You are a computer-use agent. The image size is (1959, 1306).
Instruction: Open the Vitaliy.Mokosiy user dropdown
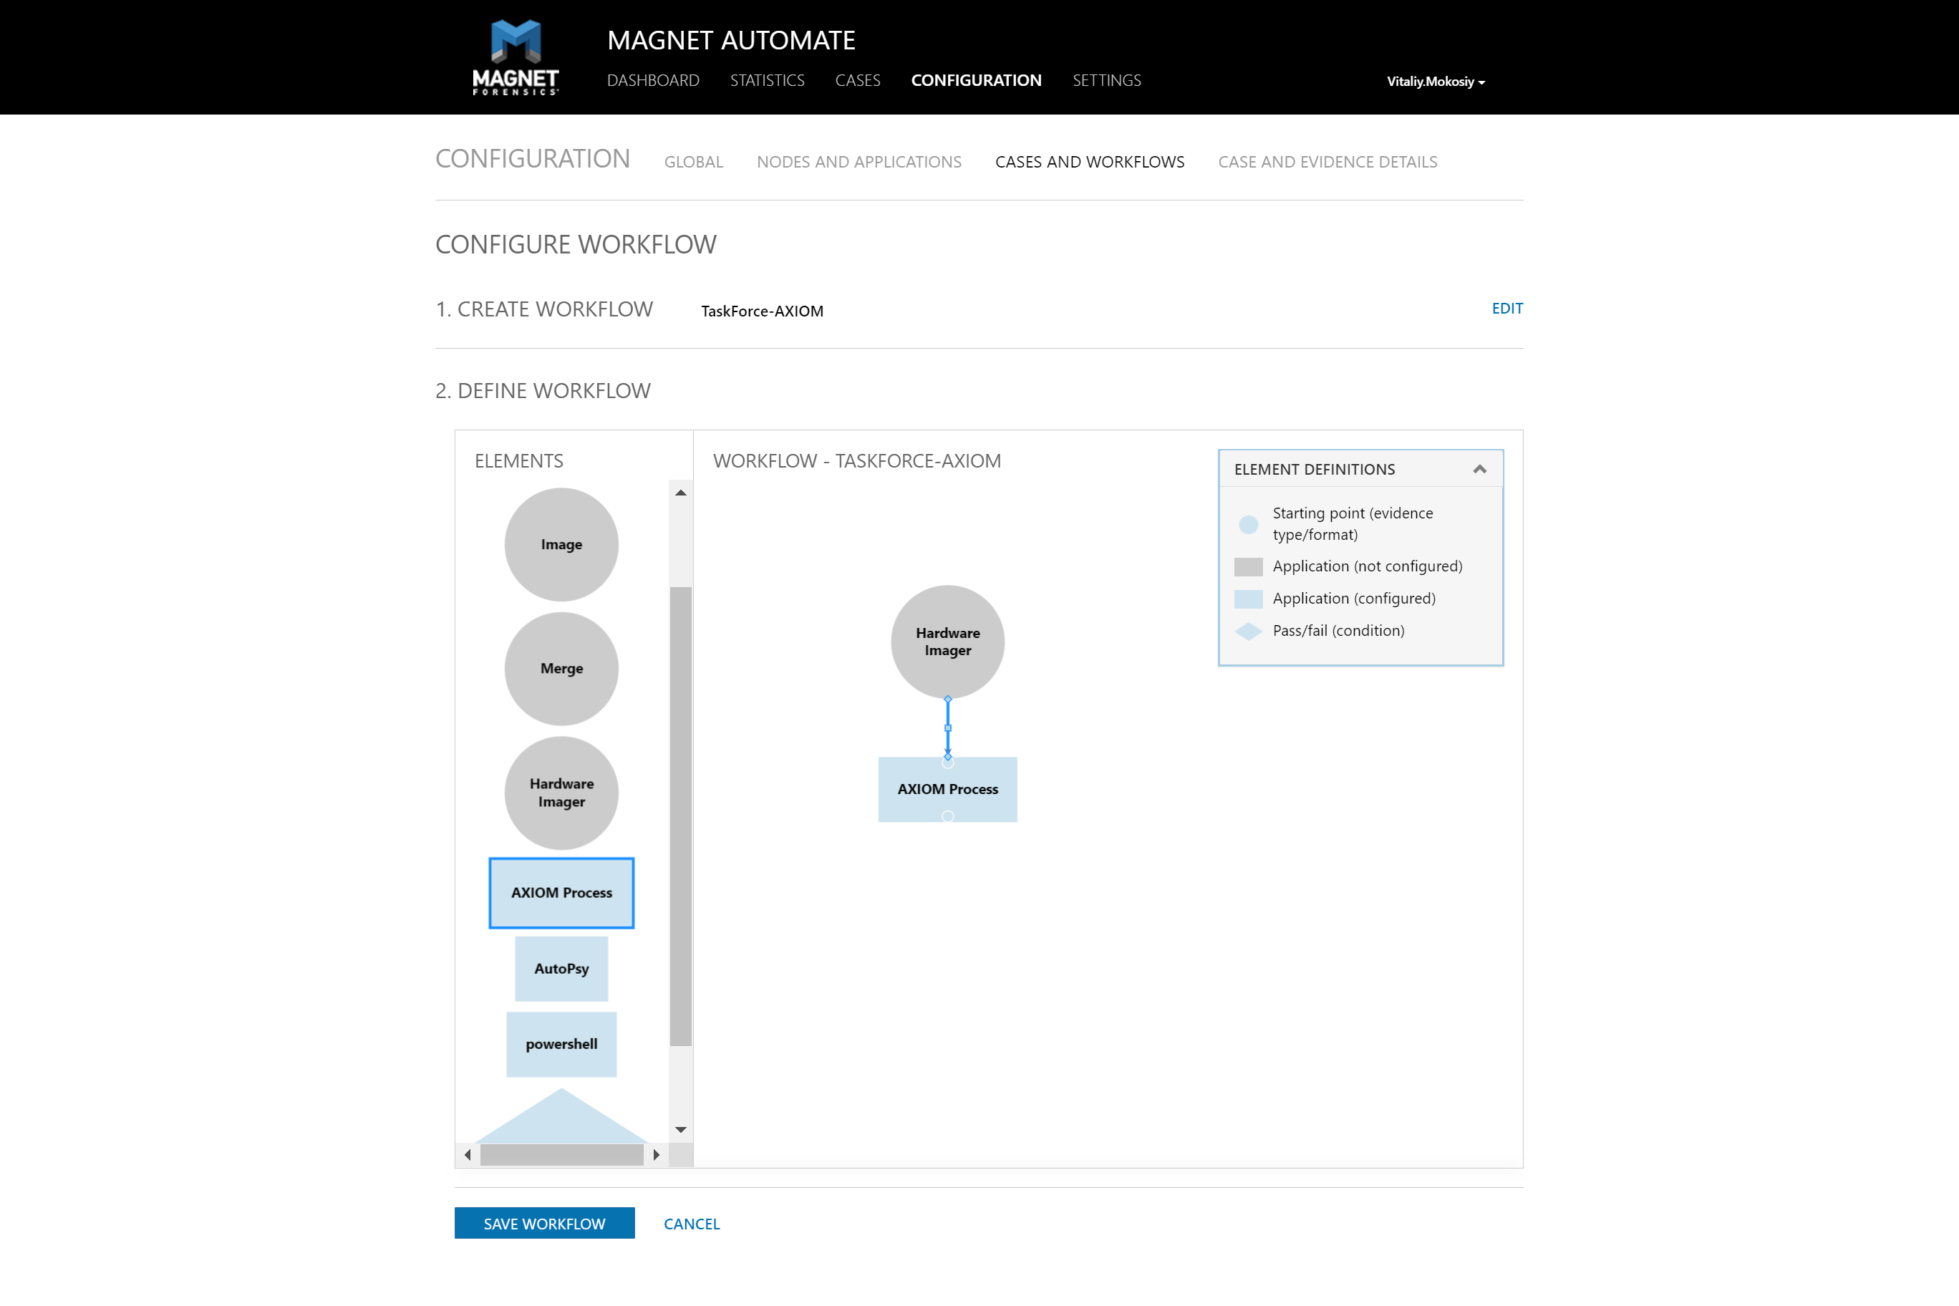pos(1436,82)
